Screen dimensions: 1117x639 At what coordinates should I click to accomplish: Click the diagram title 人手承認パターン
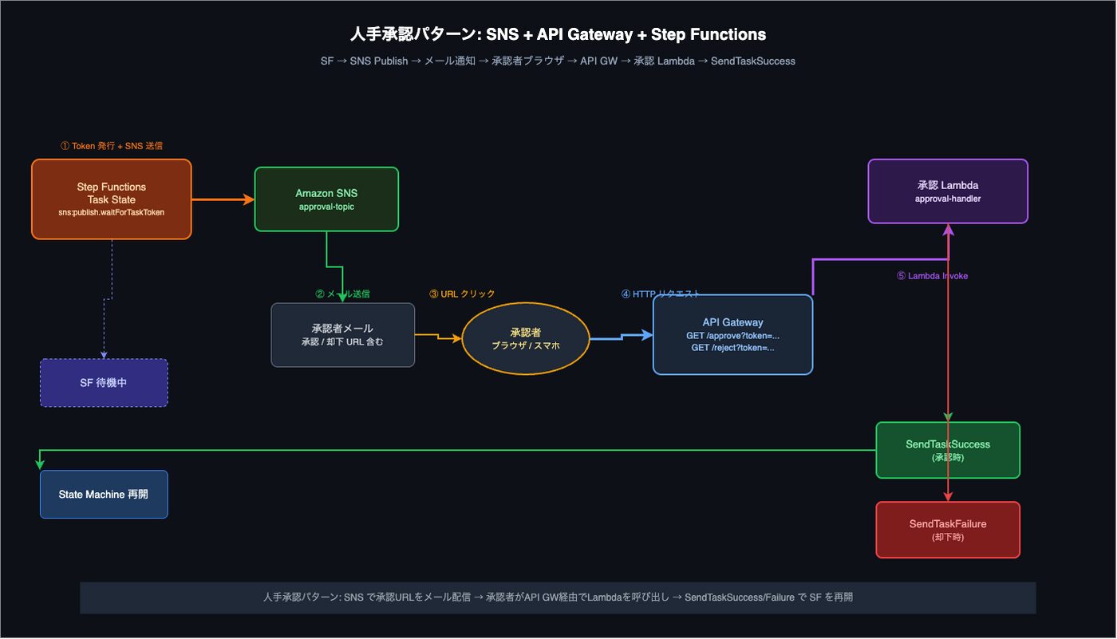tap(558, 34)
